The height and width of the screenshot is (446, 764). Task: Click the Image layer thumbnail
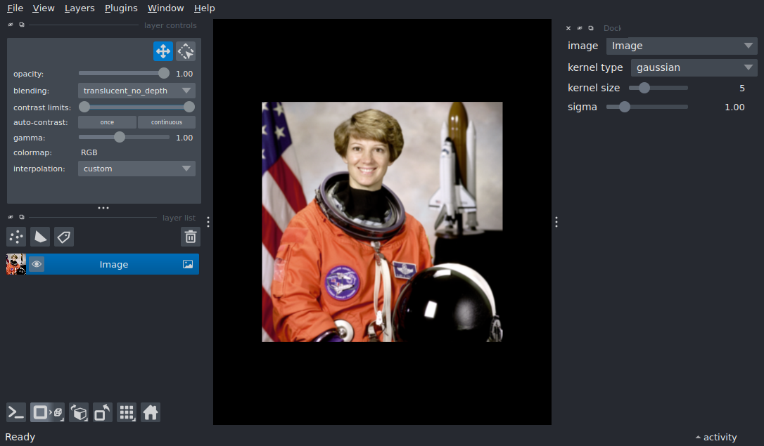pos(16,264)
